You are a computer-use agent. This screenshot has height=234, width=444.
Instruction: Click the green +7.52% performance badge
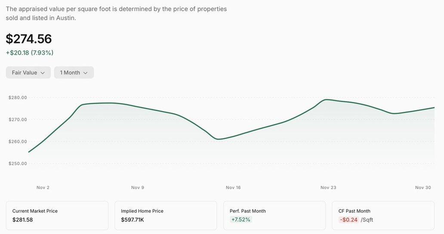coord(240,220)
